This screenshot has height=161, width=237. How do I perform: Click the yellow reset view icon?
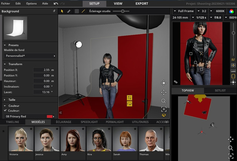pyautogui.click(x=164, y=115)
